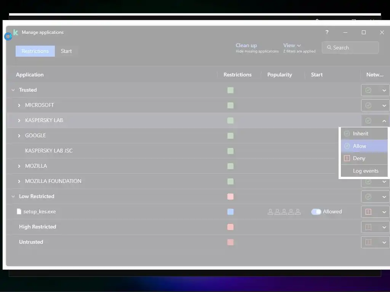Expand the GOOGLE vendor group
The image size is (390, 292).
pyautogui.click(x=19, y=136)
